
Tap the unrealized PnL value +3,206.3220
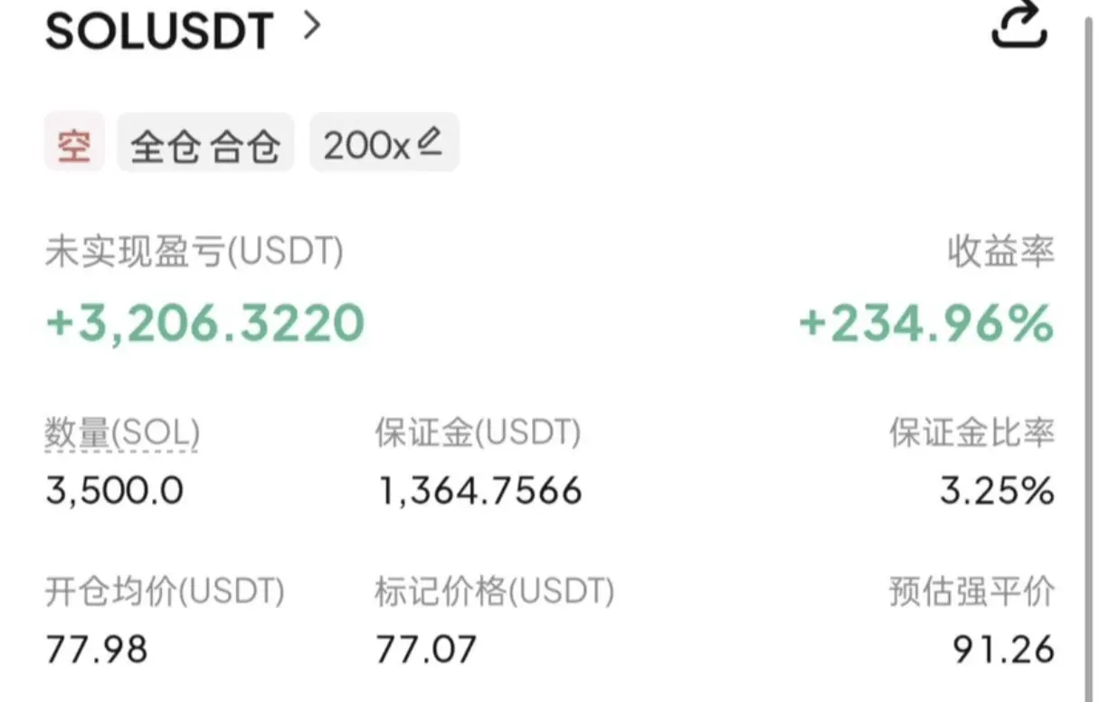205,323
